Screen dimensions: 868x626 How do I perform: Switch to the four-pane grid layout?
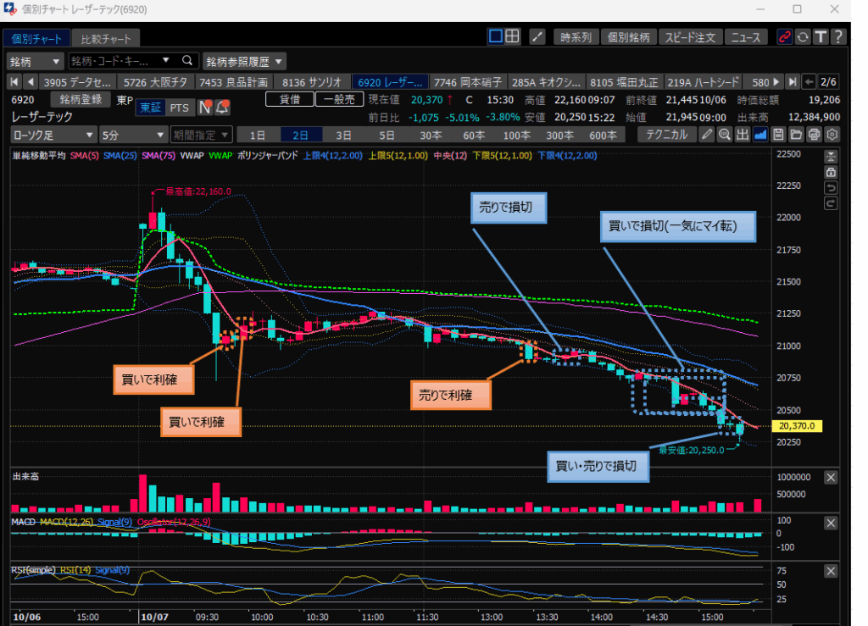[513, 36]
